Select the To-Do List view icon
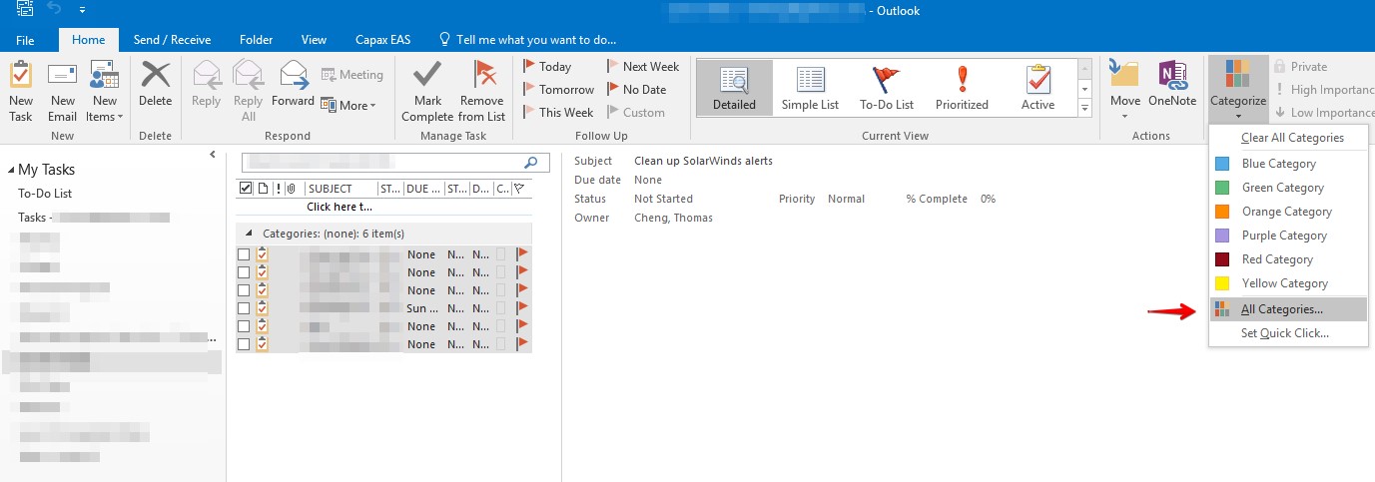Image resolution: width=1375 pixels, height=482 pixels. 887,80
